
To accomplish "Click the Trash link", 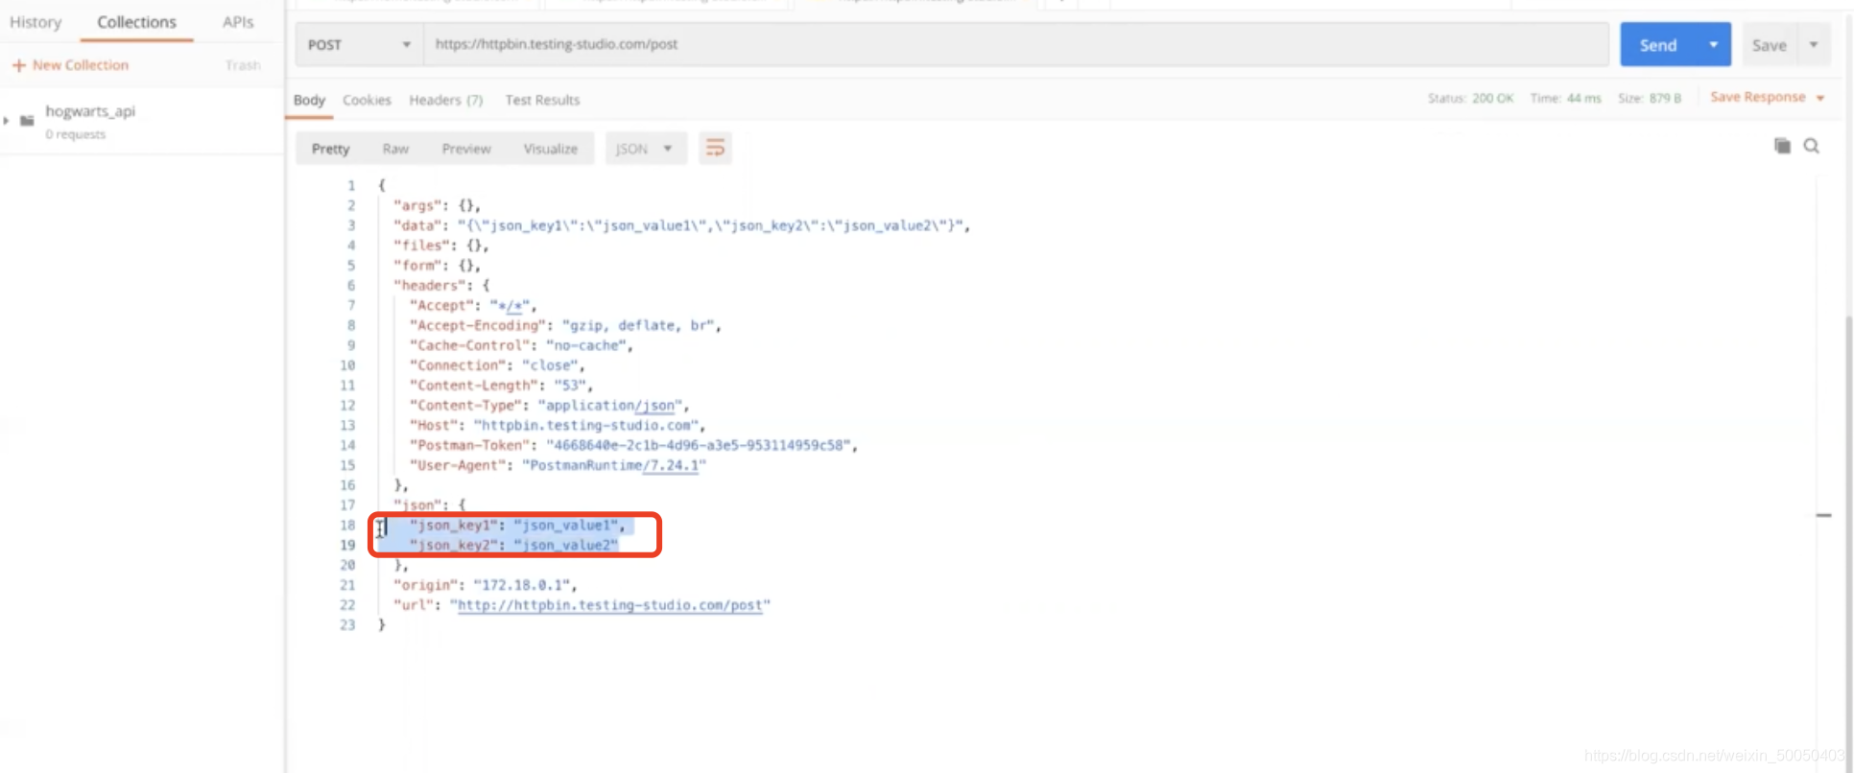I will click(x=243, y=65).
